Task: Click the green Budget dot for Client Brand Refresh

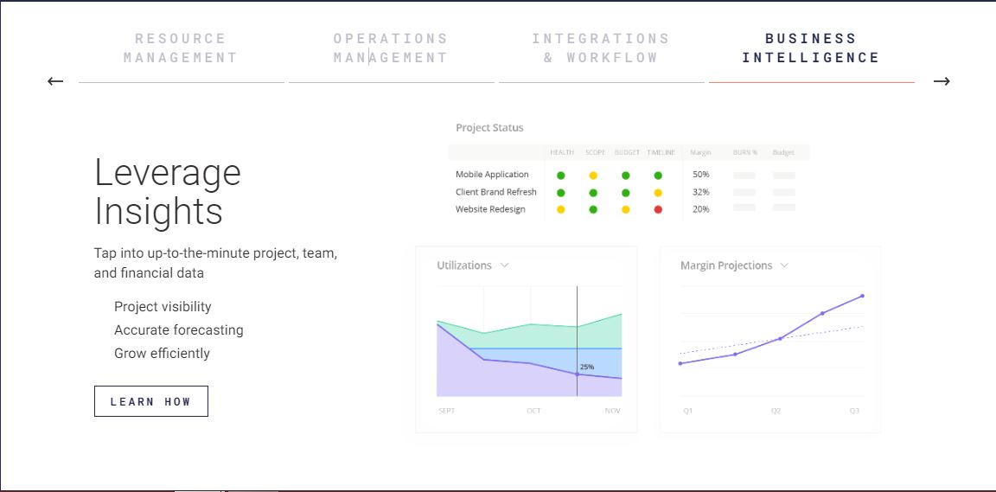Action: pyautogui.click(x=626, y=193)
